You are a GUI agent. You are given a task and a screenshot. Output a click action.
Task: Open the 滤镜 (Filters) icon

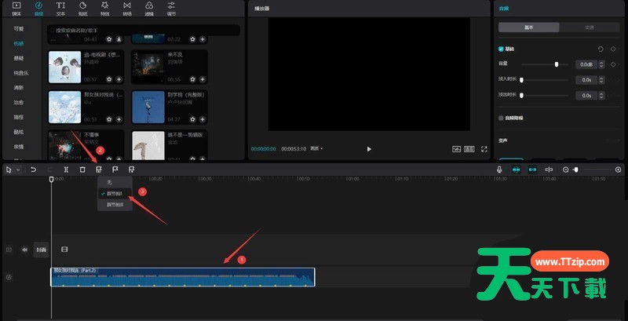(x=149, y=9)
